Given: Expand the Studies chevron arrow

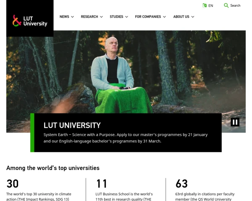Looking at the screenshot, I should coord(127,17).
